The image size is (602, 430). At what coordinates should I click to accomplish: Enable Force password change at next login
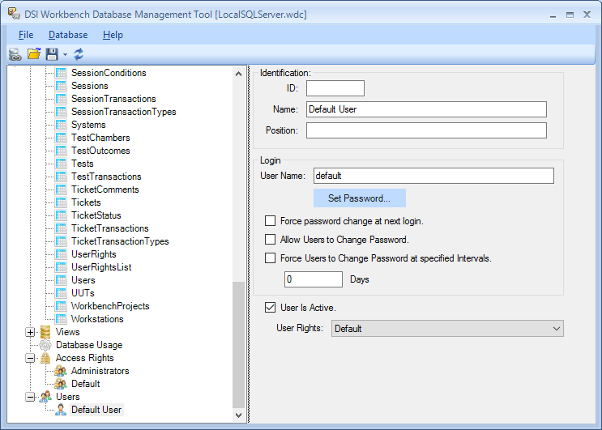click(270, 221)
